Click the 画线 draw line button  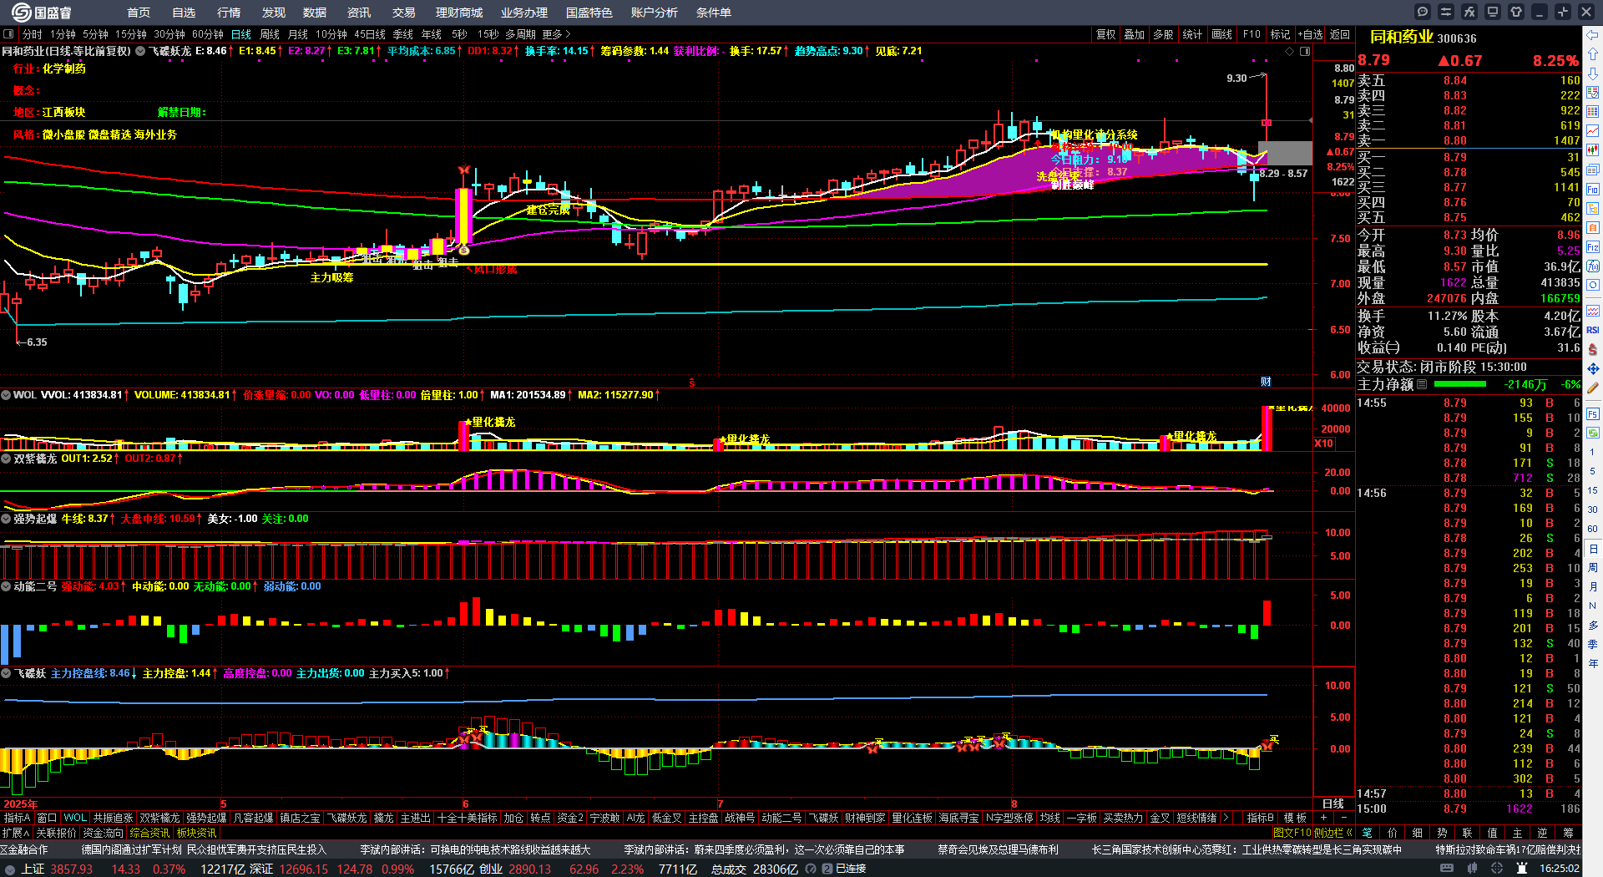tap(1222, 34)
